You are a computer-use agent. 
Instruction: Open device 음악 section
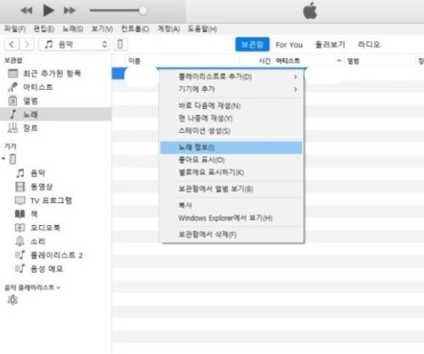coord(37,173)
